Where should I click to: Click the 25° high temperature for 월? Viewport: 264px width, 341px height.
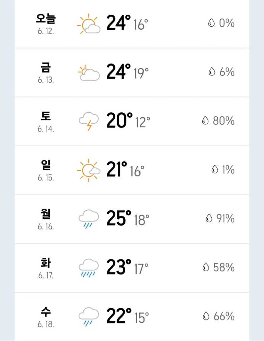tap(119, 218)
